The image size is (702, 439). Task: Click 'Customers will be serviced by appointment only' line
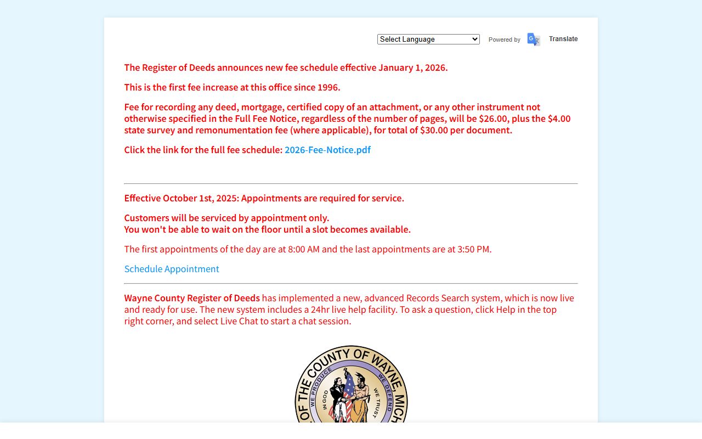[227, 218]
